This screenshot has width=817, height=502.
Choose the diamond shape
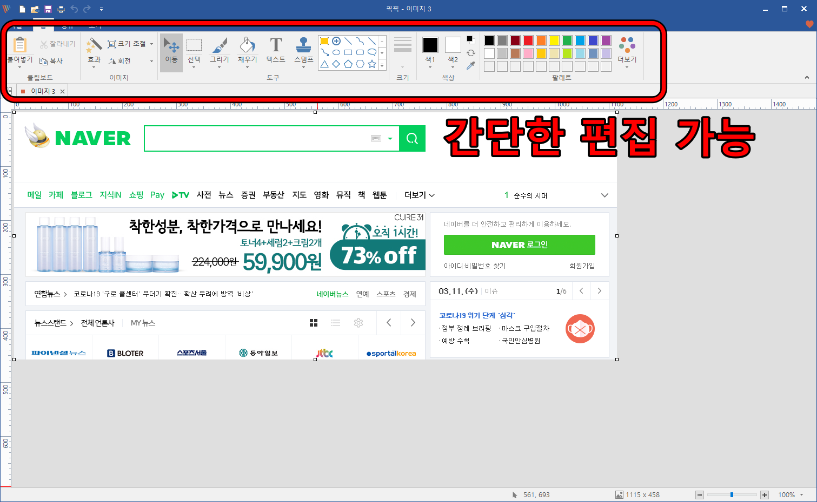336,64
